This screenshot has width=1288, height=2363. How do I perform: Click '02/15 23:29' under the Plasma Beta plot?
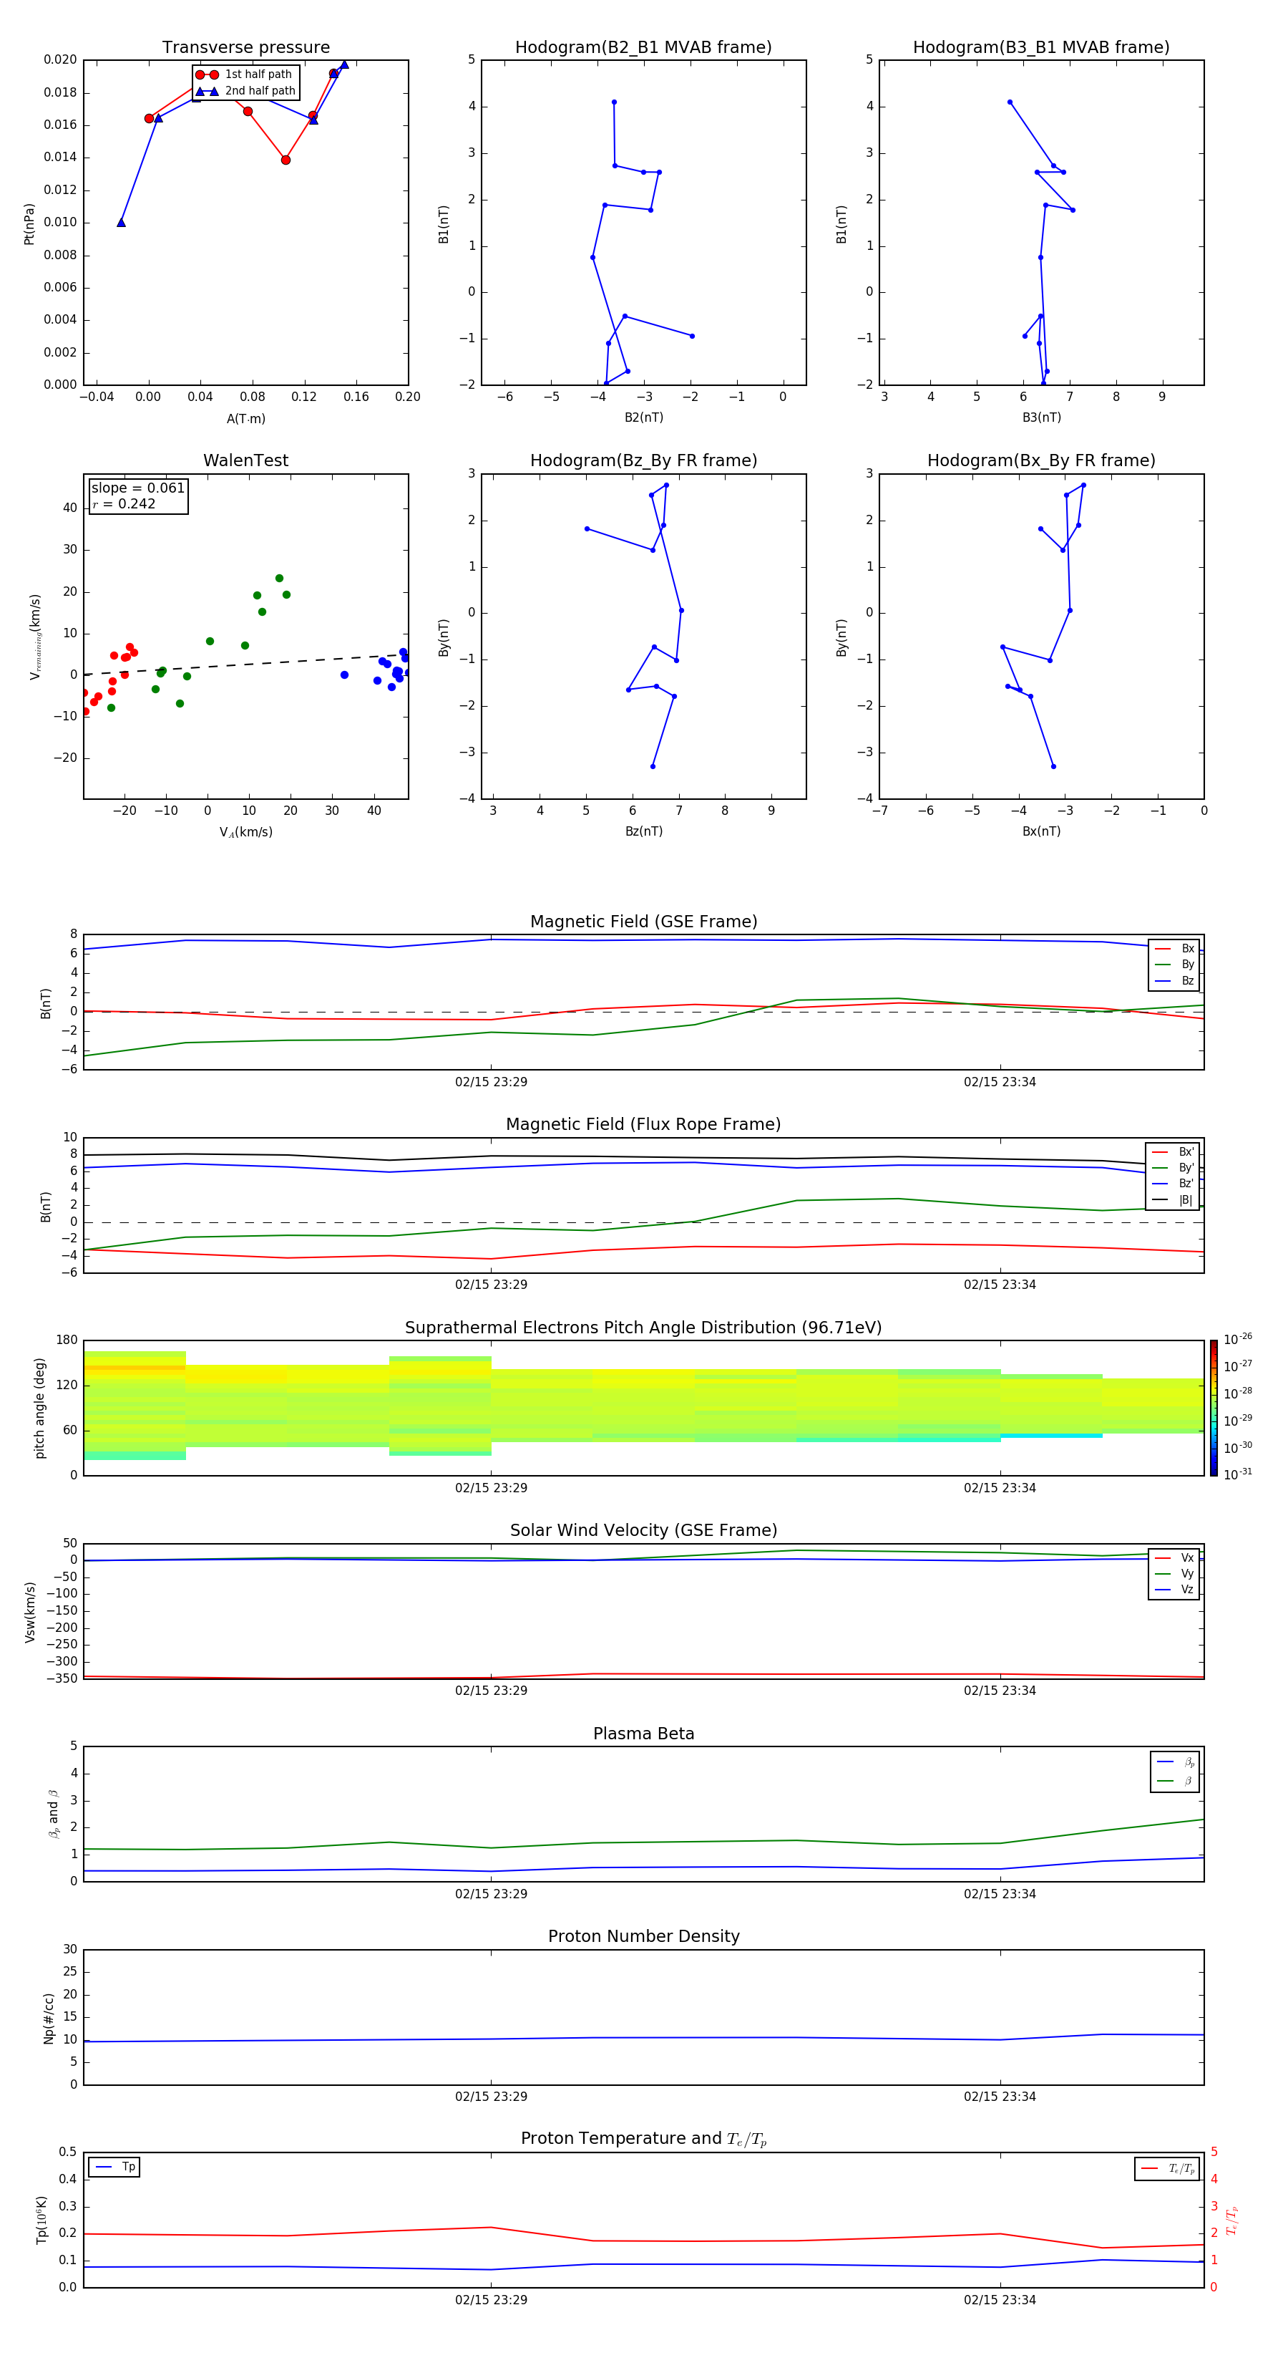[x=492, y=1894]
